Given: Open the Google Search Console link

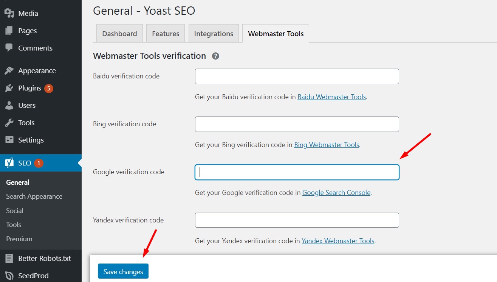Looking at the screenshot, I should coord(336,193).
